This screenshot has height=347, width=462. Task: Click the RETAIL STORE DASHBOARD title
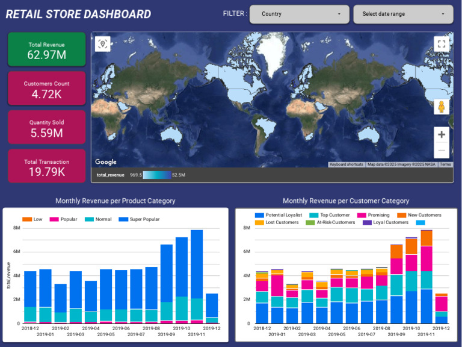pyautogui.click(x=78, y=14)
